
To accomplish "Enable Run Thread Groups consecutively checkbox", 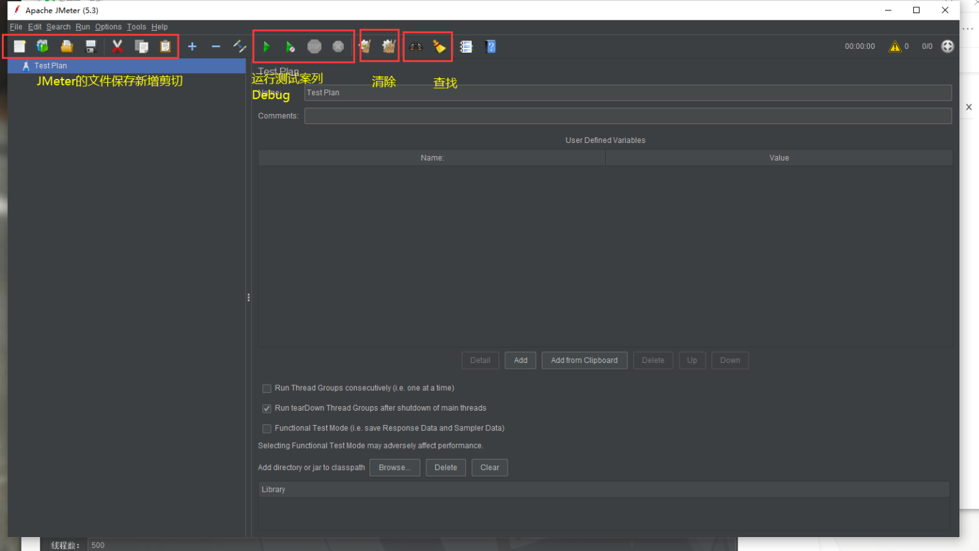I will click(x=267, y=388).
